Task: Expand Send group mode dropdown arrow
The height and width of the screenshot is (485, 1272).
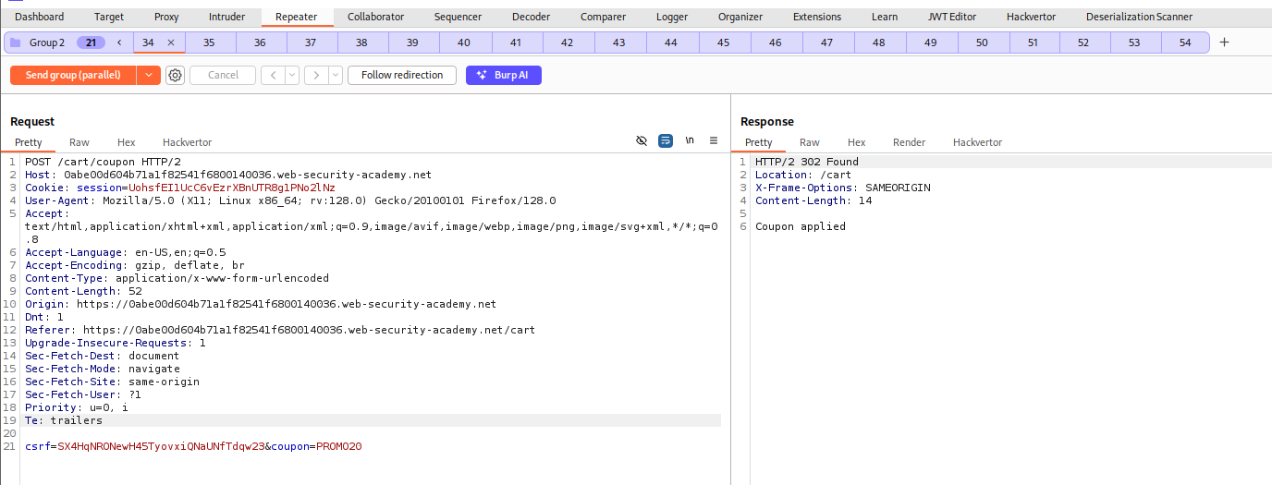Action: point(148,75)
